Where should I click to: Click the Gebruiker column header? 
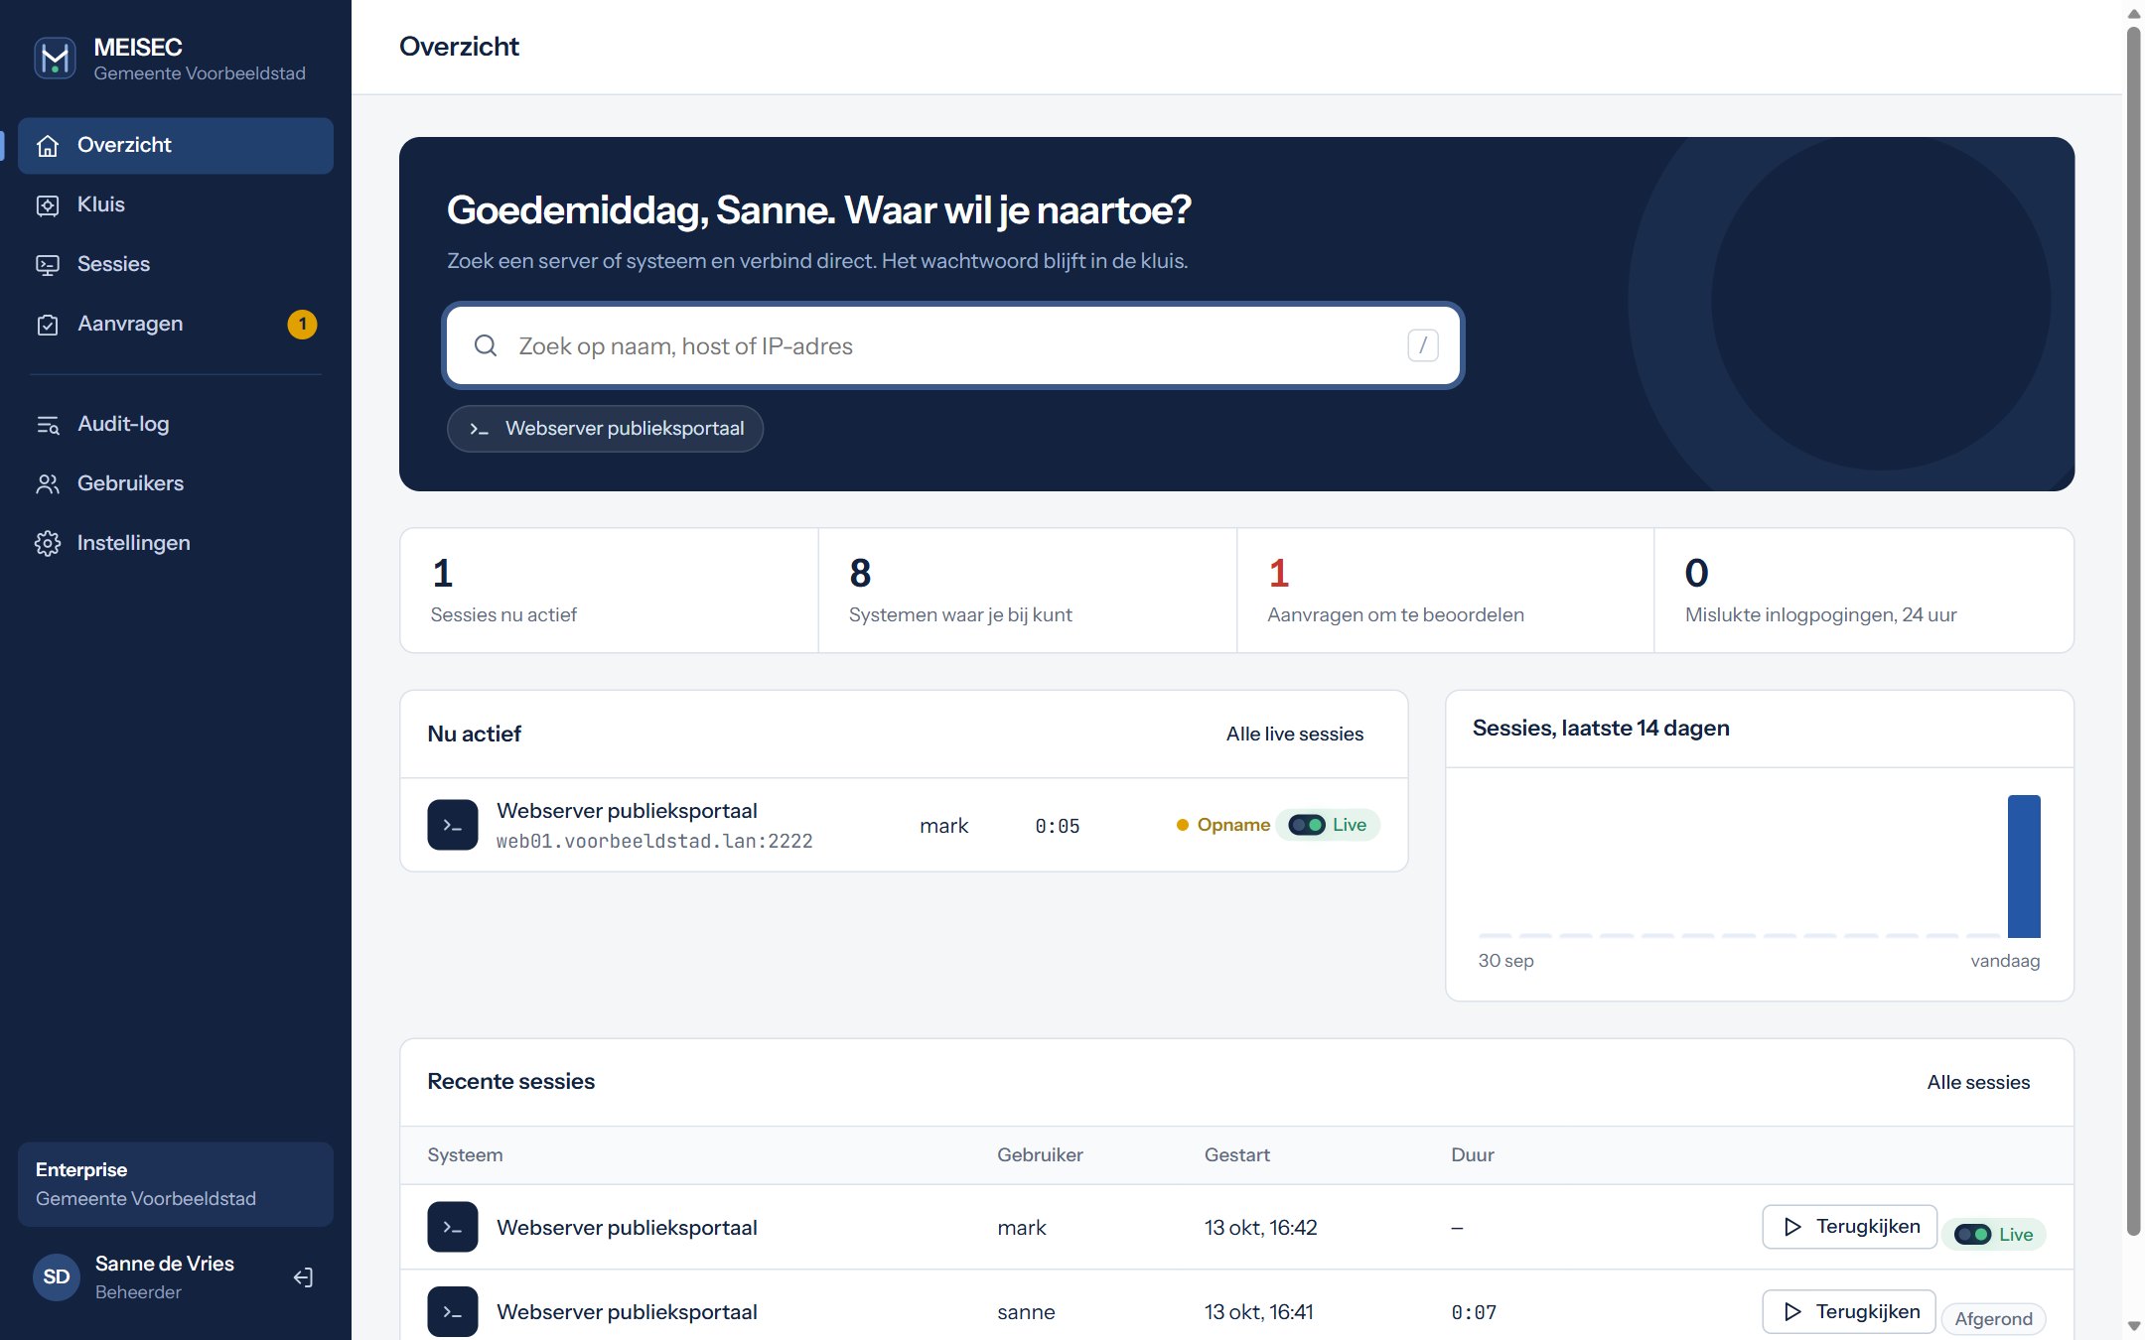(x=1040, y=1155)
